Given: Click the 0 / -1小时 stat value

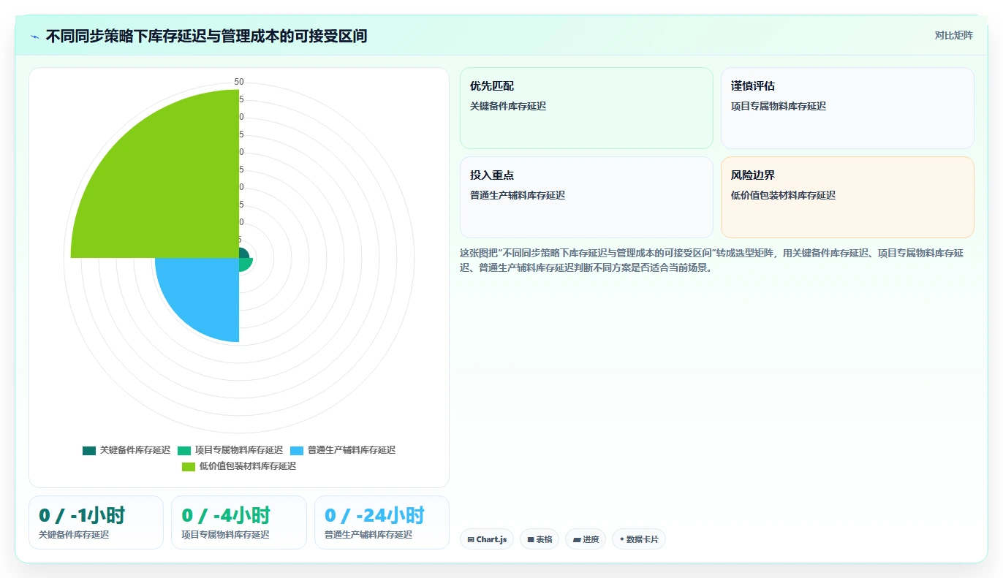Looking at the screenshot, I should [x=83, y=515].
